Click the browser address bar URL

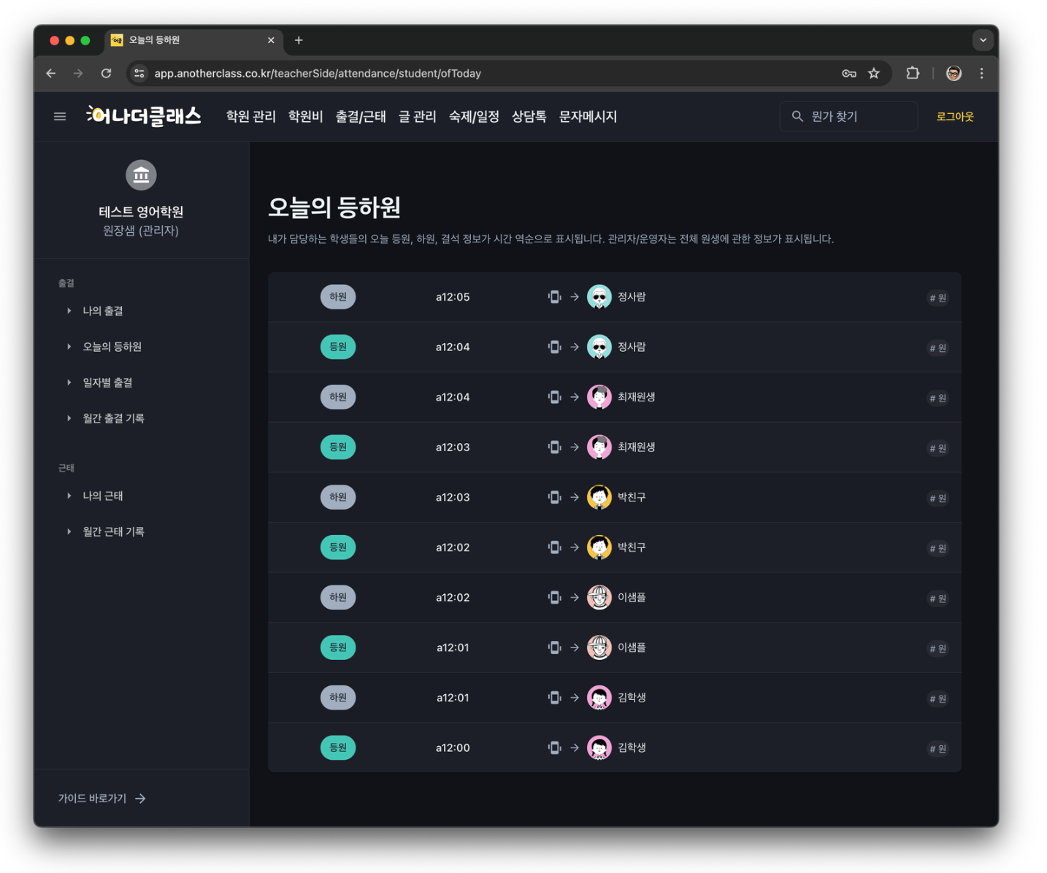318,73
